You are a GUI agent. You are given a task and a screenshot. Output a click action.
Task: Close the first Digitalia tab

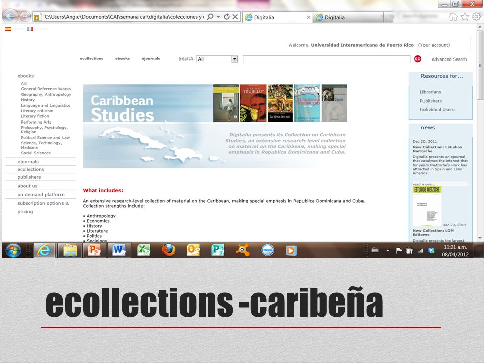click(308, 17)
